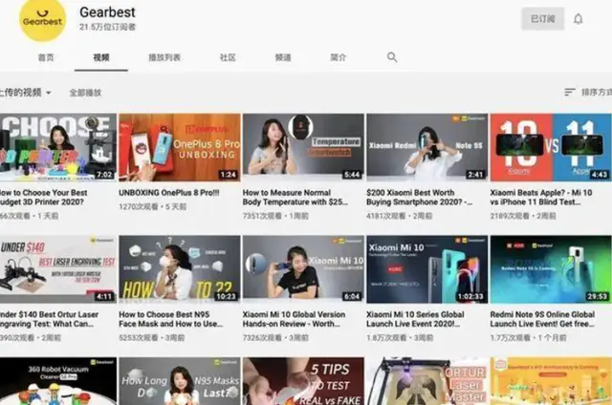Image resolution: width=612 pixels, height=405 pixels.
Task: Open the Ortur Laser Master thumbnail
Action: (x=427, y=381)
